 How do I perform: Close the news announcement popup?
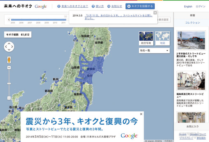155,13
